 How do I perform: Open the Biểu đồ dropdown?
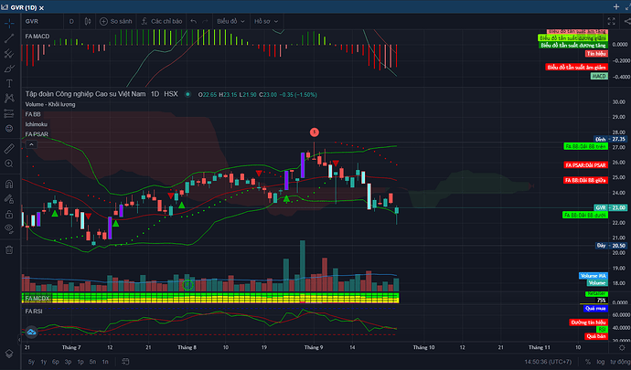231,19
